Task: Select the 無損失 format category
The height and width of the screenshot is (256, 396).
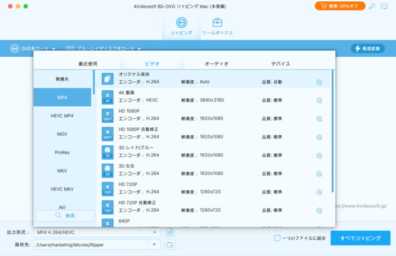Action: (62, 79)
